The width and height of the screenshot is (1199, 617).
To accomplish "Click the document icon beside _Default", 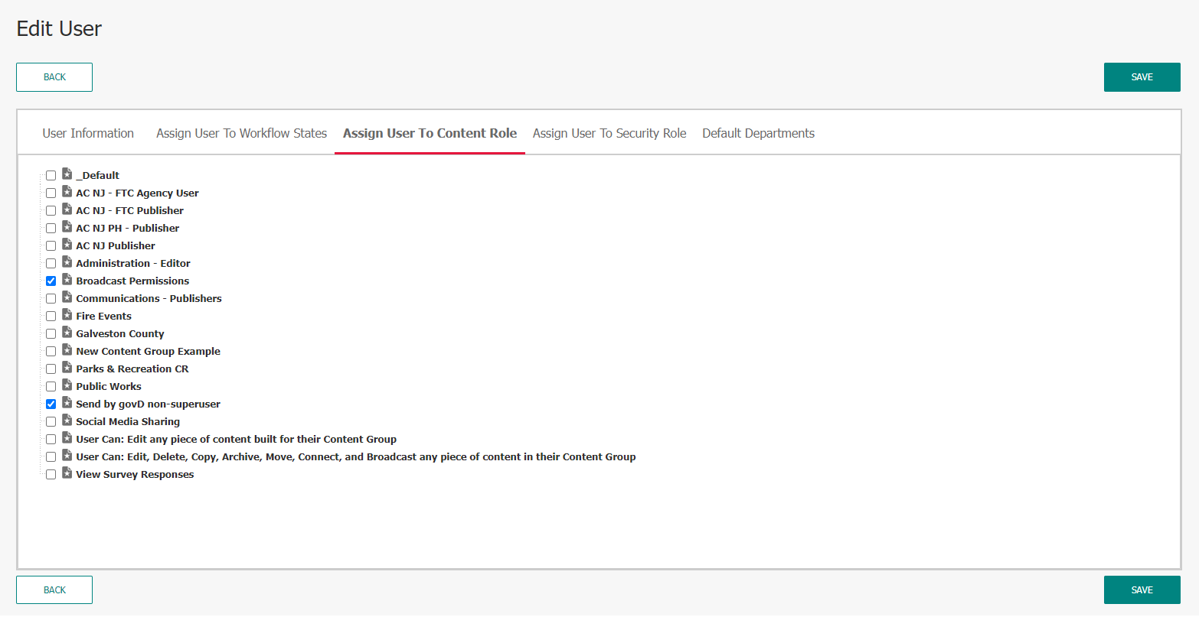I will pyautogui.click(x=66, y=175).
